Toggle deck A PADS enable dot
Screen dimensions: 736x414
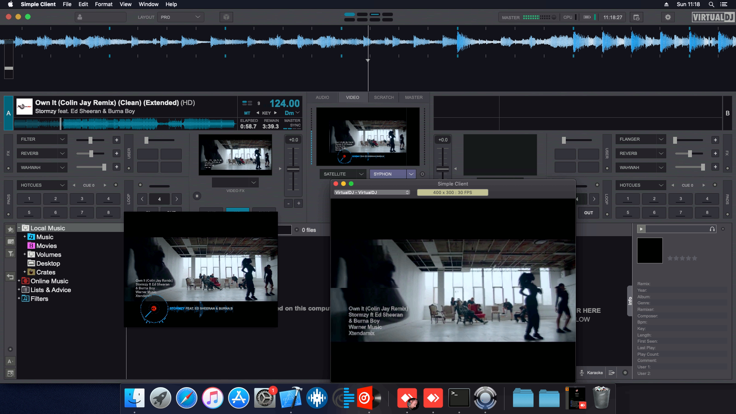[x=8, y=214]
